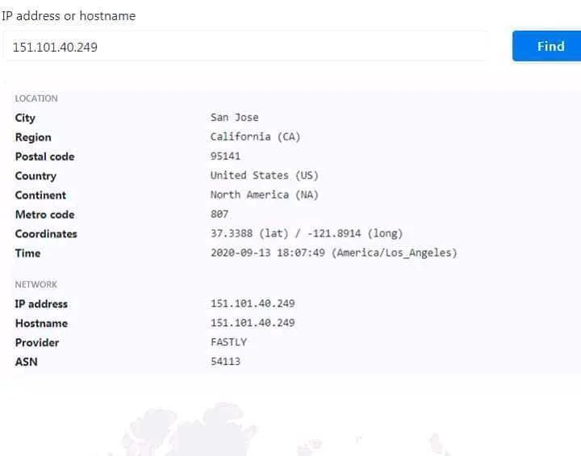This screenshot has height=456, width=581.
Task: Click the City label
Action: point(25,118)
